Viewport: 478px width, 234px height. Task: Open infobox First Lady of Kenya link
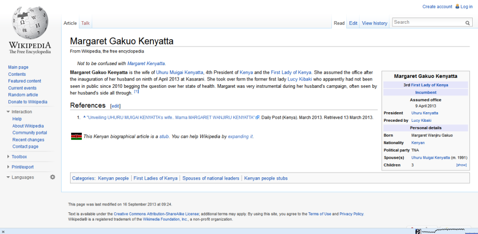[x=430, y=85]
